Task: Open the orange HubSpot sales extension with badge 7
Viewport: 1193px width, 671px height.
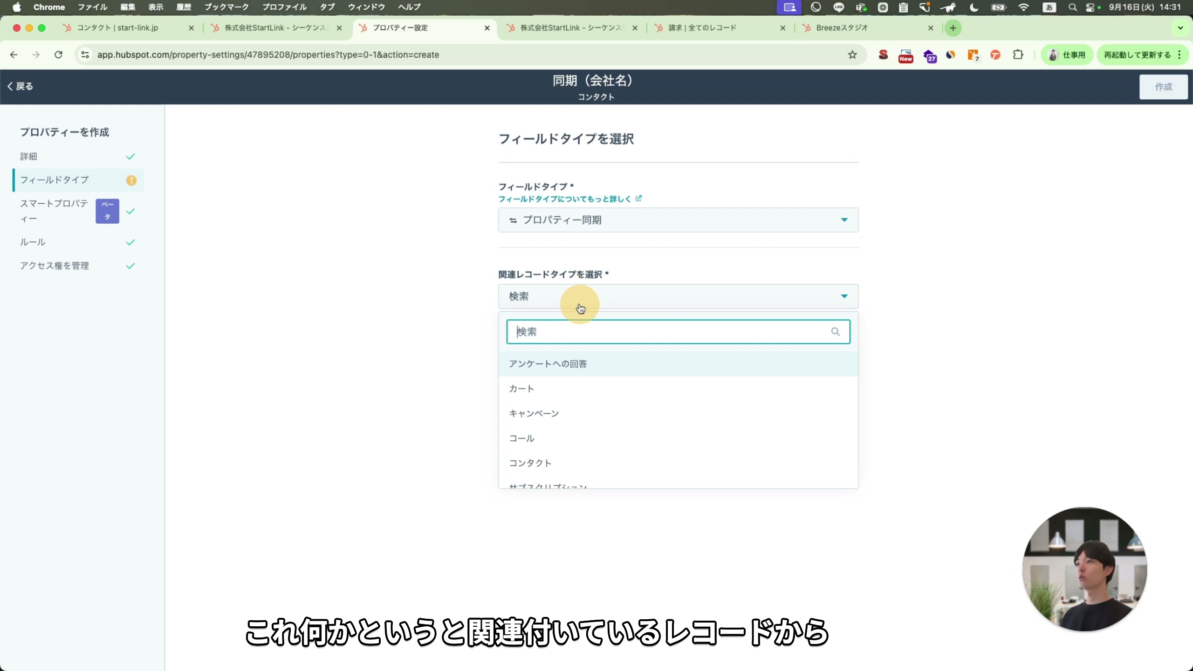Action: 973,55
